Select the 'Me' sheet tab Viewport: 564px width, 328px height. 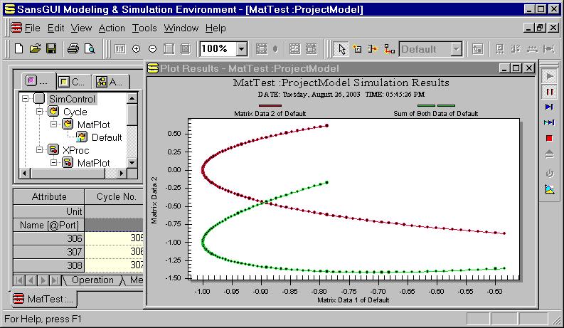click(x=137, y=280)
